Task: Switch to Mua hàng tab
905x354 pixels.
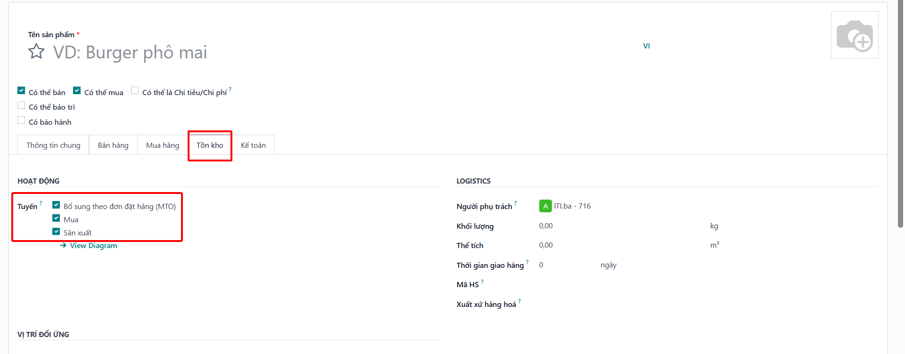Action: (163, 145)
